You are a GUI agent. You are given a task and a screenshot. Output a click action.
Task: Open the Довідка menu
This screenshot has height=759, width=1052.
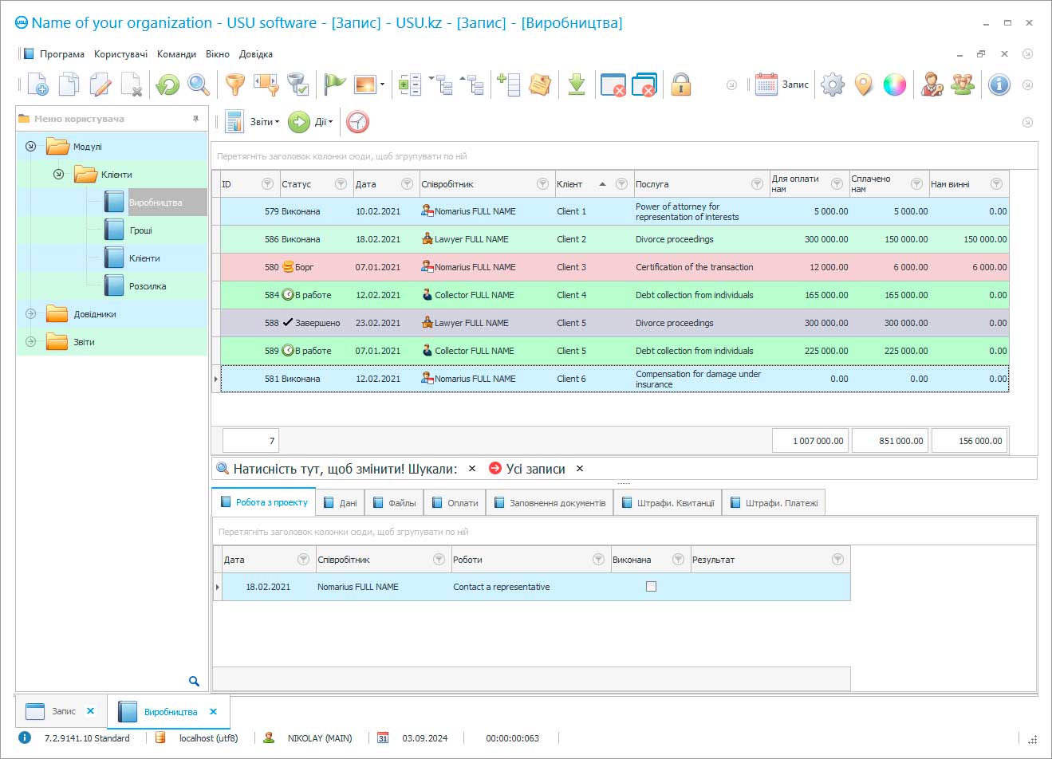pos(256,54)
